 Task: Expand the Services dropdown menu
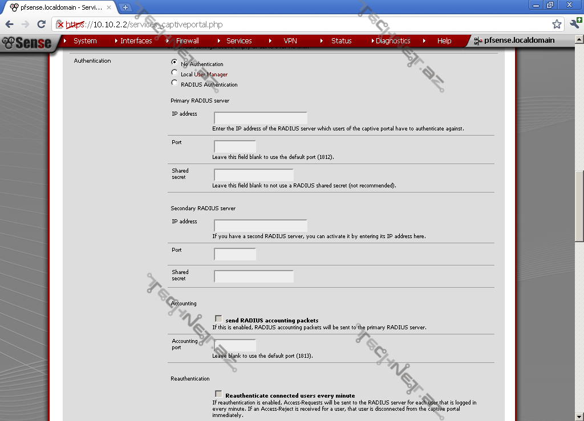tap(239, 41)
